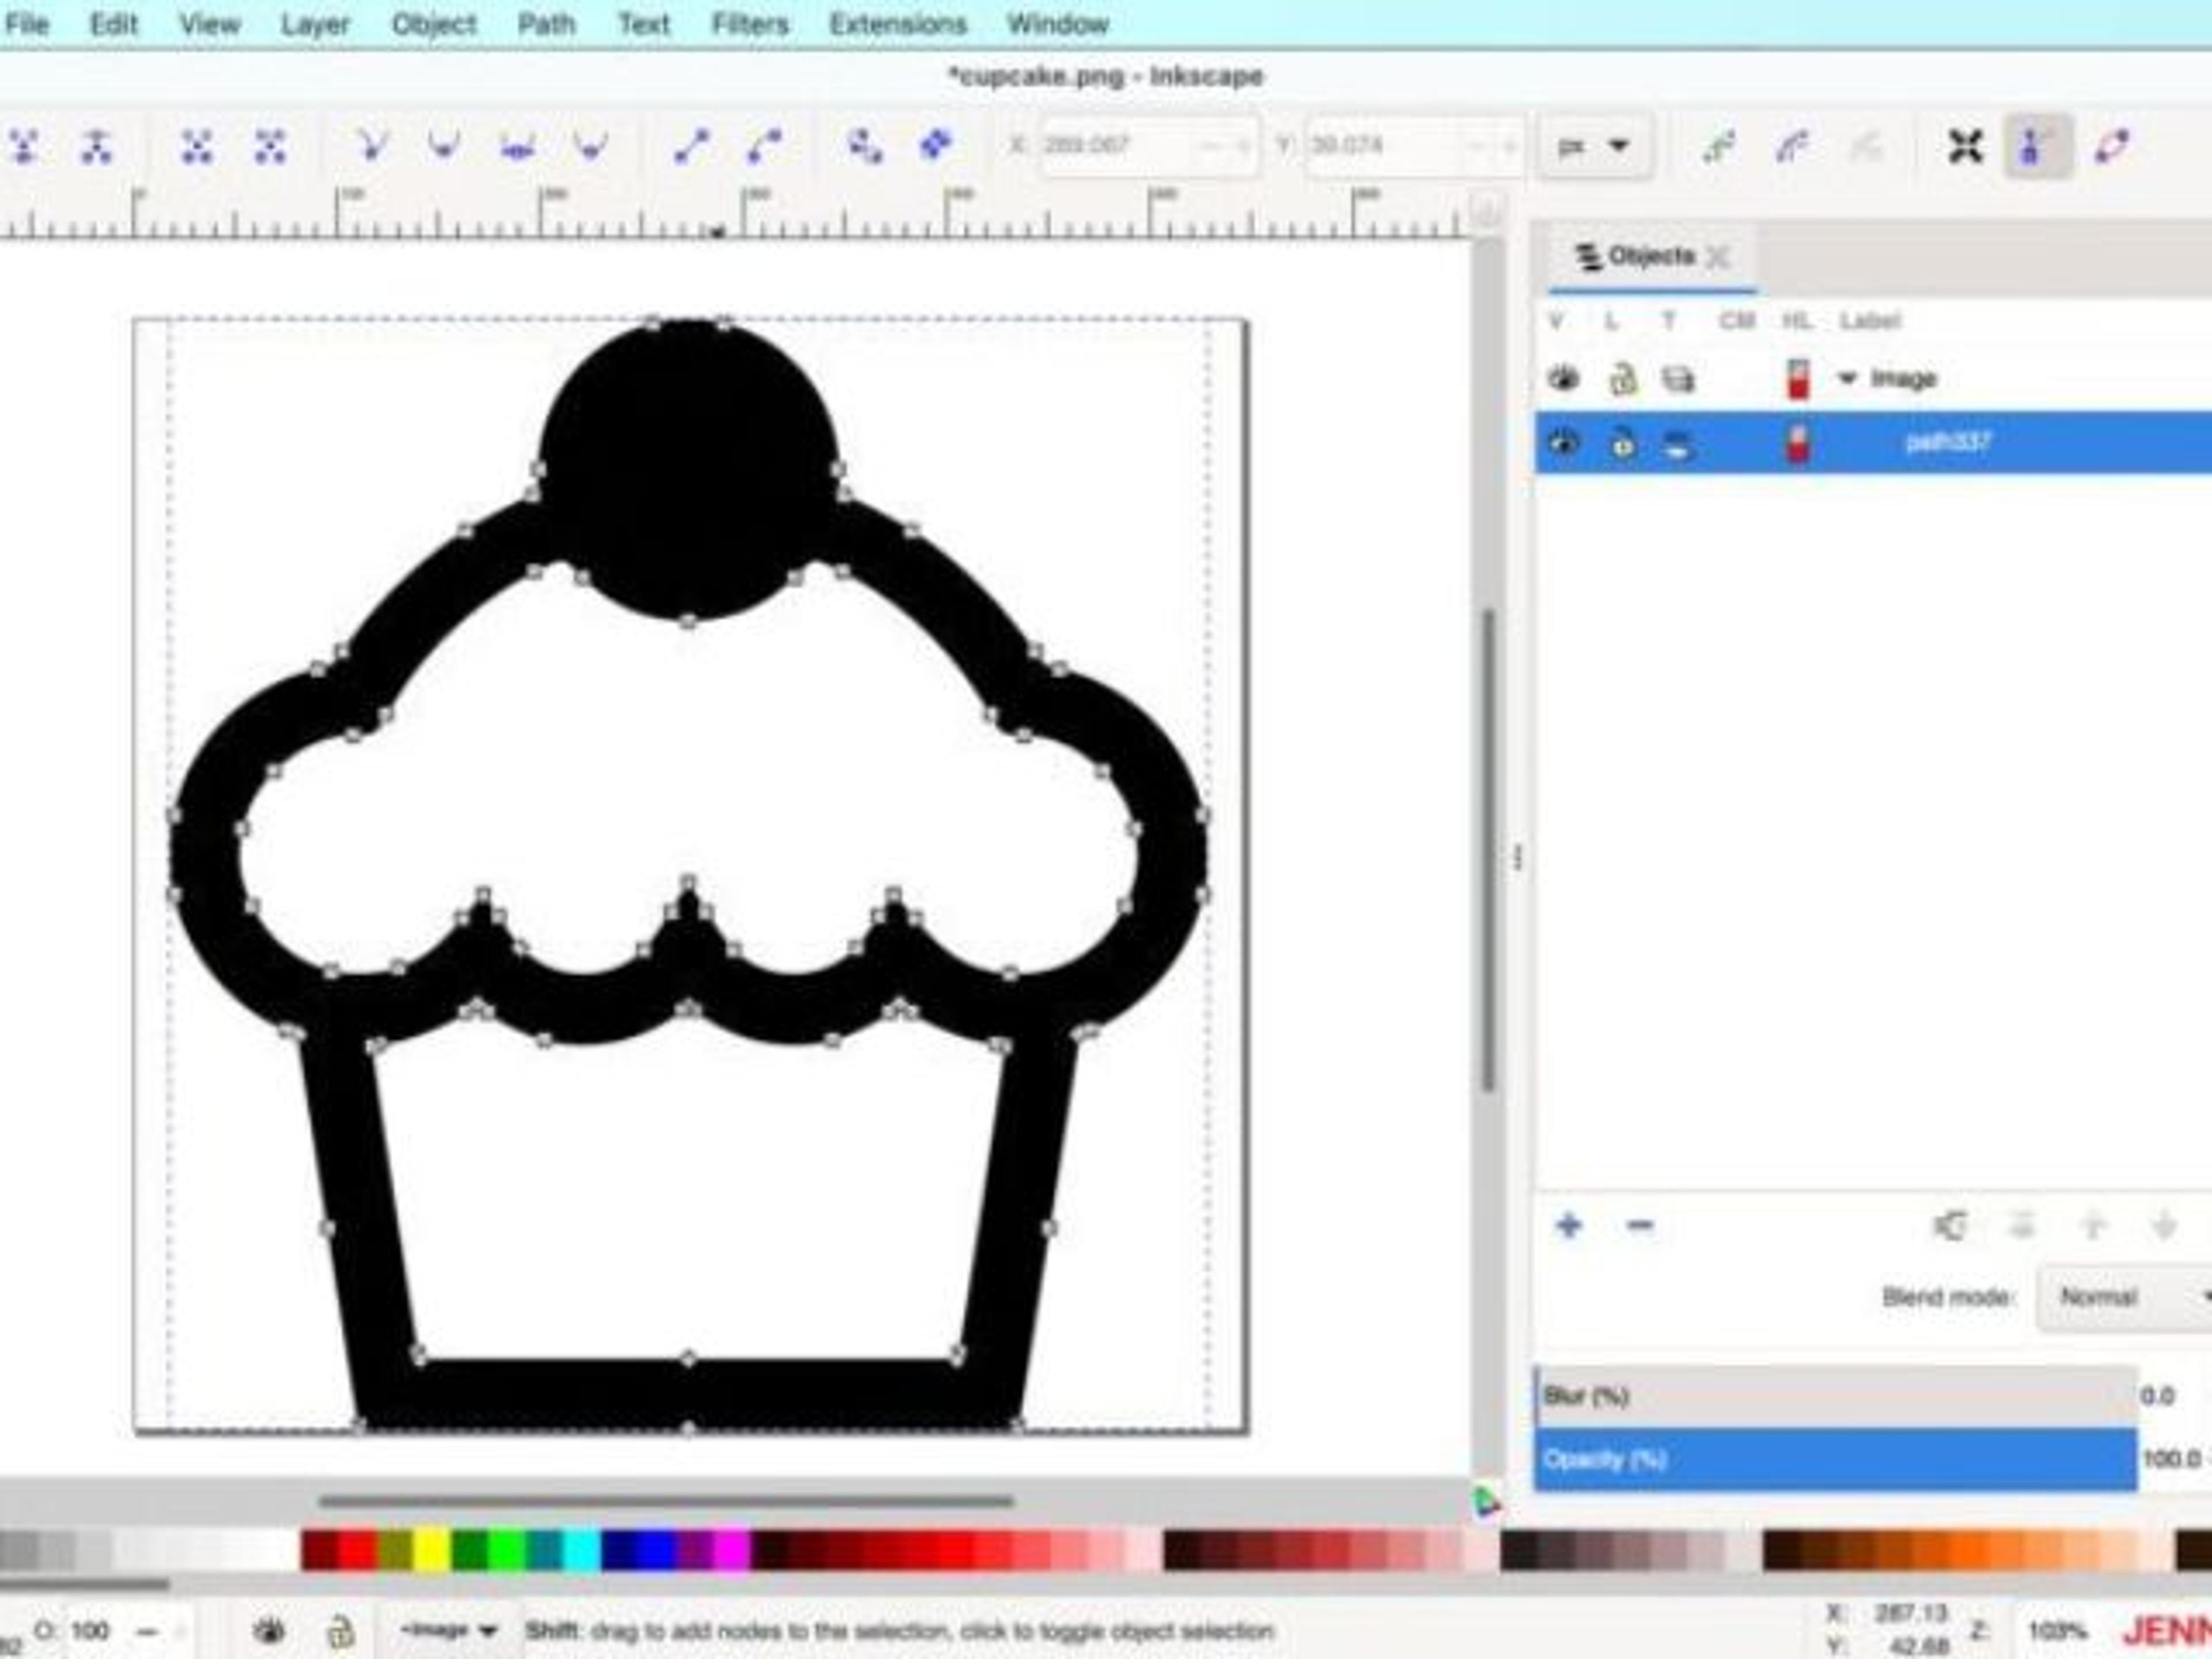Viewport: 2212px width, 1659px height.
Task: Toggle lock icon of Image layer
Action: [1622, 379]
